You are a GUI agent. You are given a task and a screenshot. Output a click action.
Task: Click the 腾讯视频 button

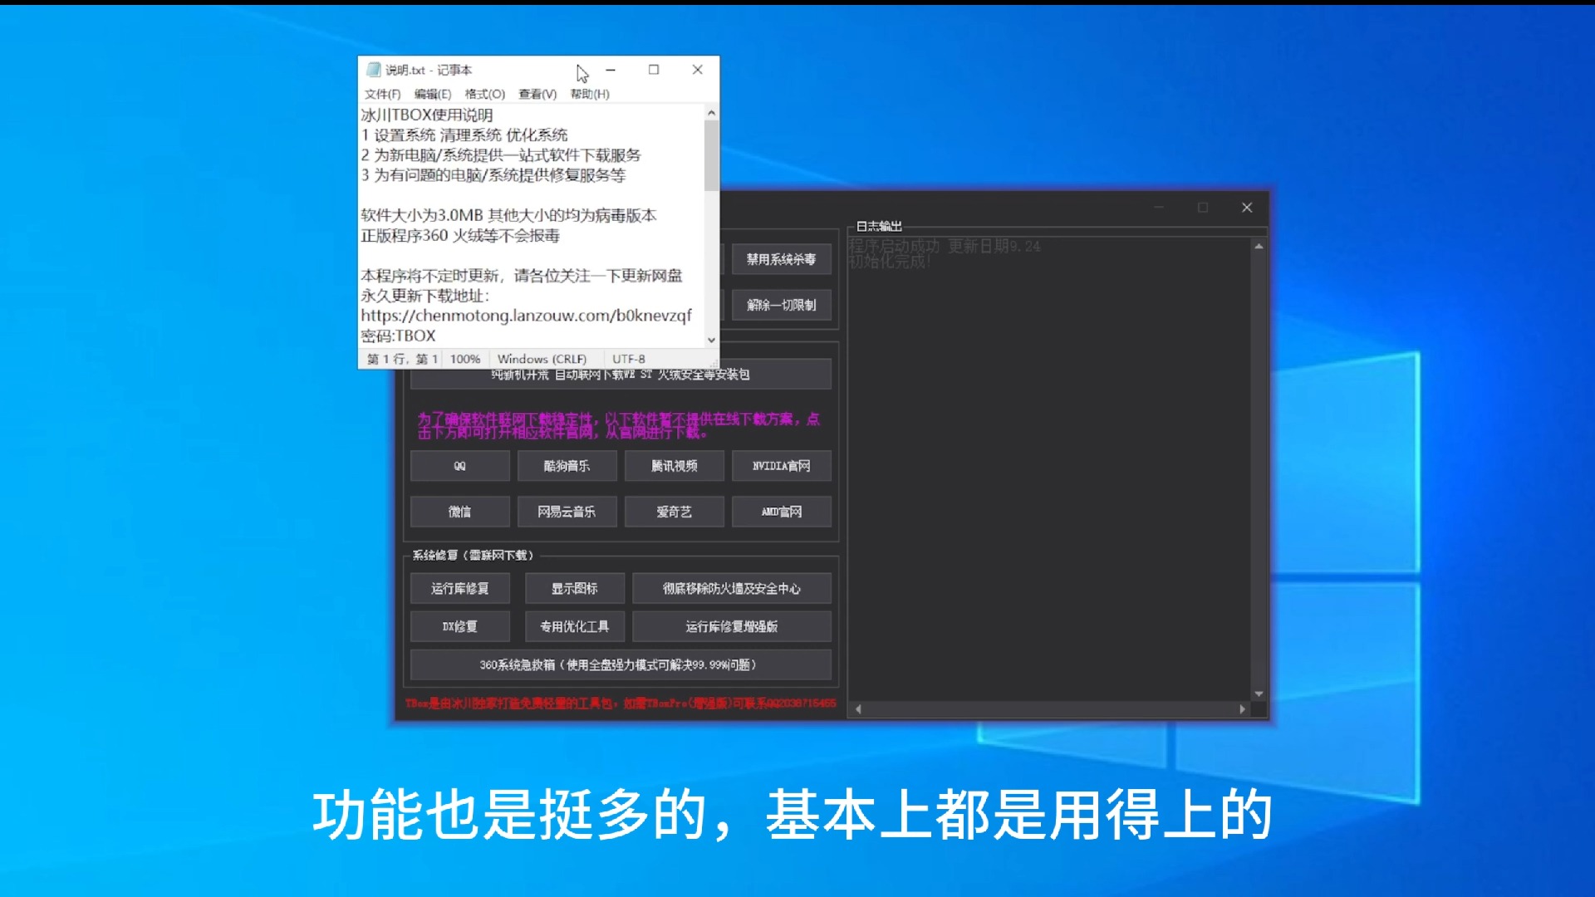click(x=674, y=466)
